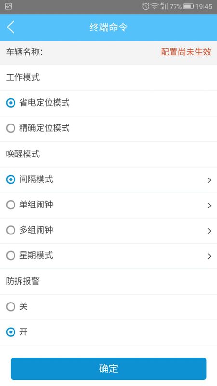Select 星期模式 radio option
Image resolution: width=217 pixels, height=386 pixels.
pyautogui.click(x=11, y=256)
